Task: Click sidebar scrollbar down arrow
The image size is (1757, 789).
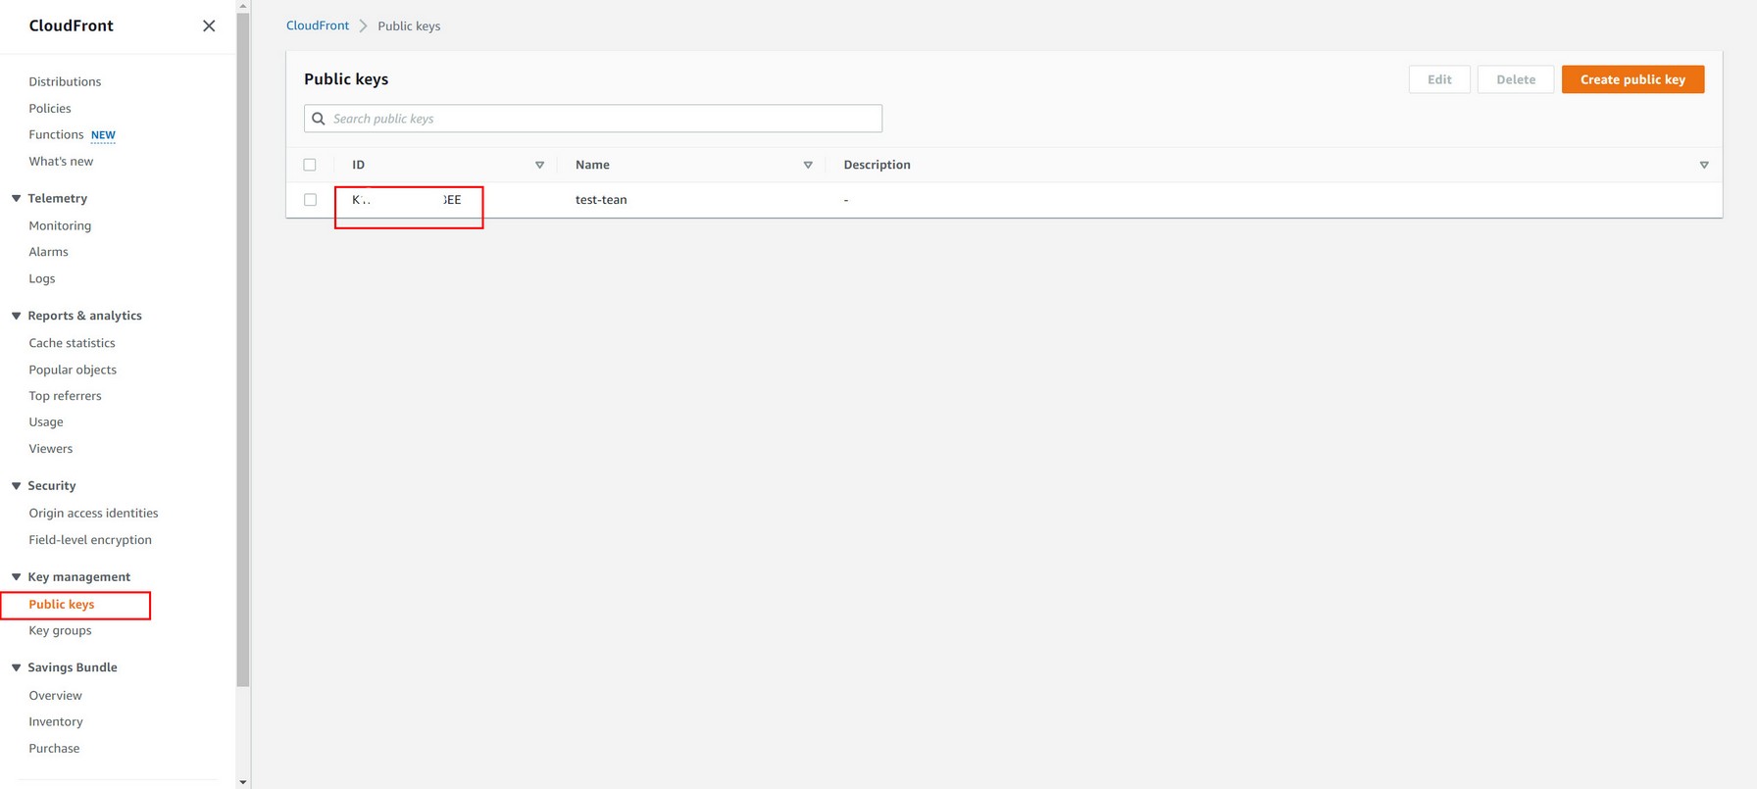Action: click(x=243, y=782)
